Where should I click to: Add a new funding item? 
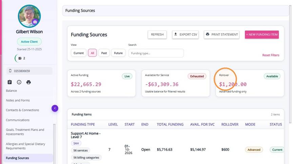tap(262, 35)
